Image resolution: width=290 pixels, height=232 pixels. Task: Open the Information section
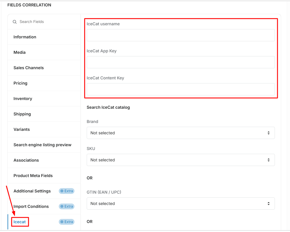(x=44, y=37)
